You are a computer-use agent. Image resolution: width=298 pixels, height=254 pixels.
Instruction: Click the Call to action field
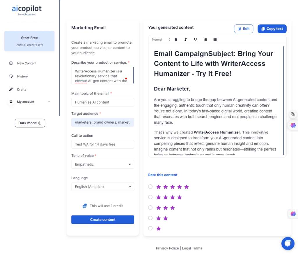coord(103,144)
